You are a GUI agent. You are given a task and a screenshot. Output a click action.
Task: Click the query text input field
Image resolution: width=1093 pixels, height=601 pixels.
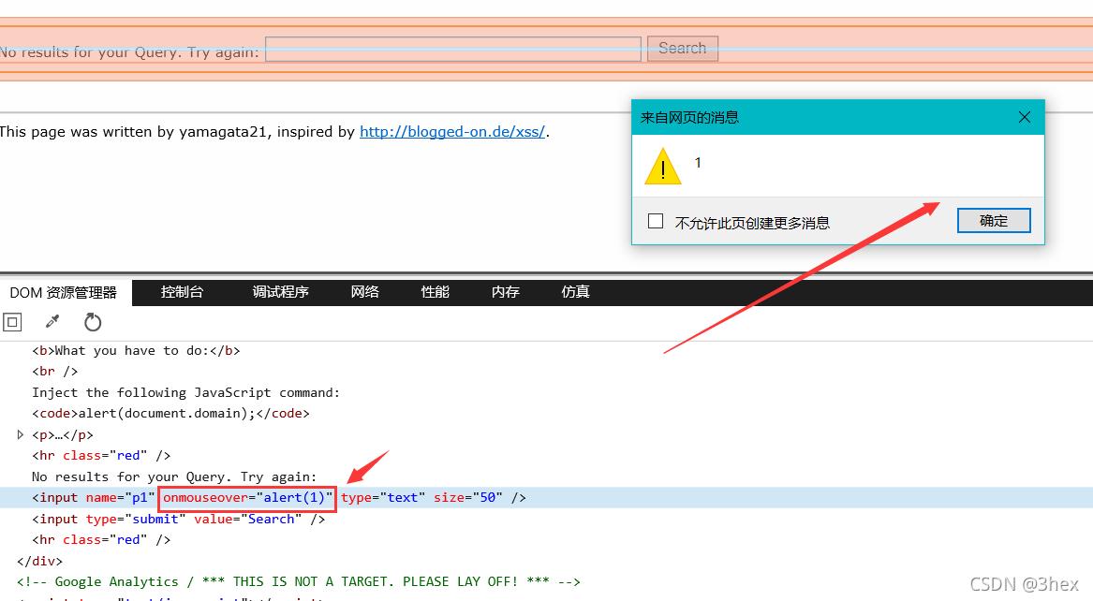coord(453,49)
